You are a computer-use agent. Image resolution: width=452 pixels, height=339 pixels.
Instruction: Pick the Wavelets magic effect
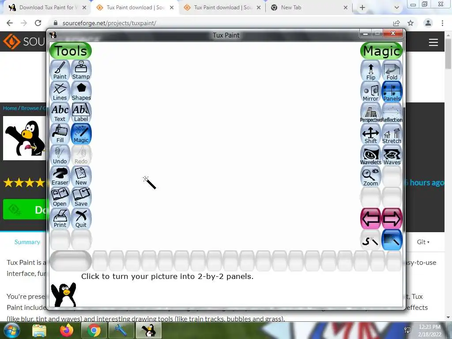click(x=371, y=156)
